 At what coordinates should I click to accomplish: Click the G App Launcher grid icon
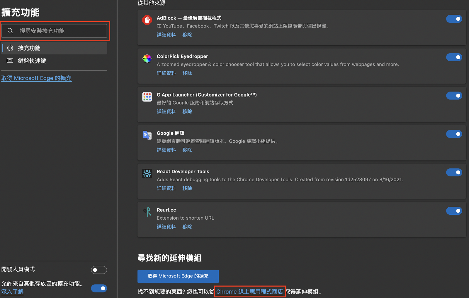pos(147,97)
